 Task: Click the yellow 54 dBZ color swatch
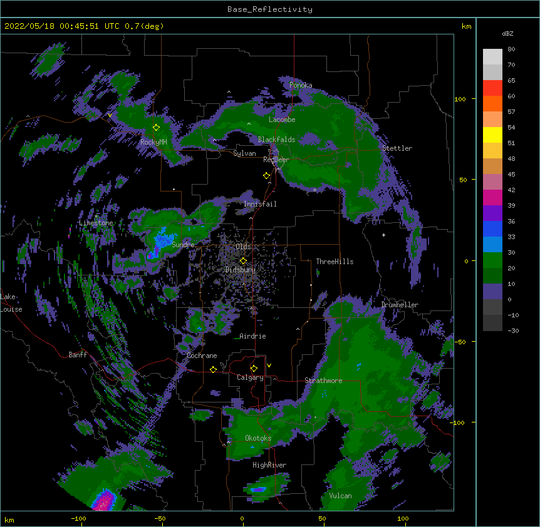(x=492, y=135)
